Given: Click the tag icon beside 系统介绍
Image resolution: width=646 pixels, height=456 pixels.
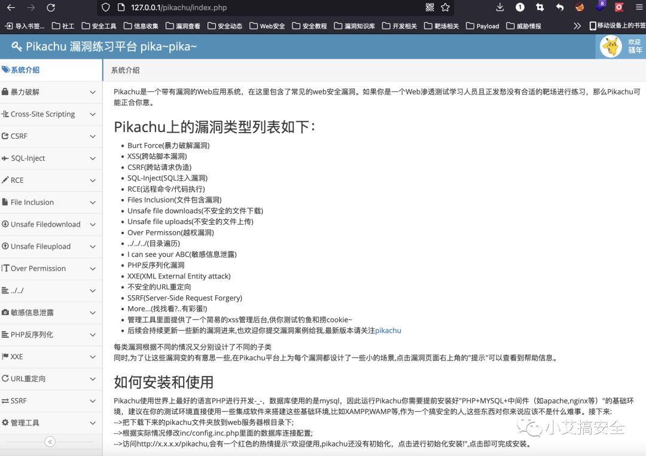Looking at the screenshot, I should (x=5, y=69).
